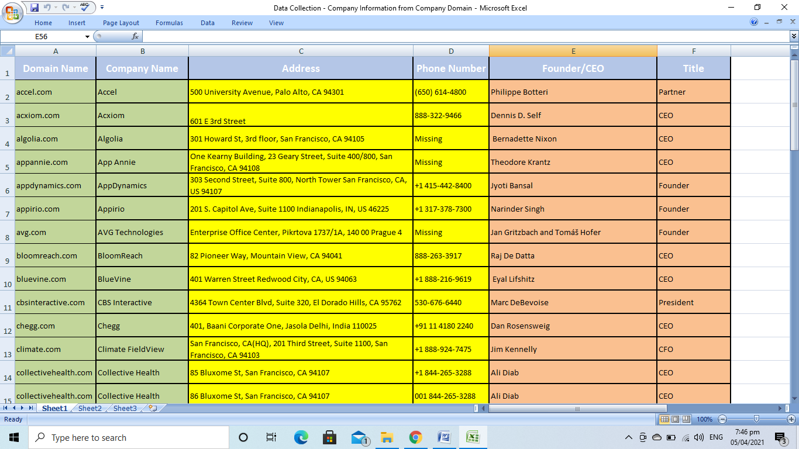Switch to Normal view in status bar
The height and width of the screenshot is (449, 799).
(x=664, y=419)
